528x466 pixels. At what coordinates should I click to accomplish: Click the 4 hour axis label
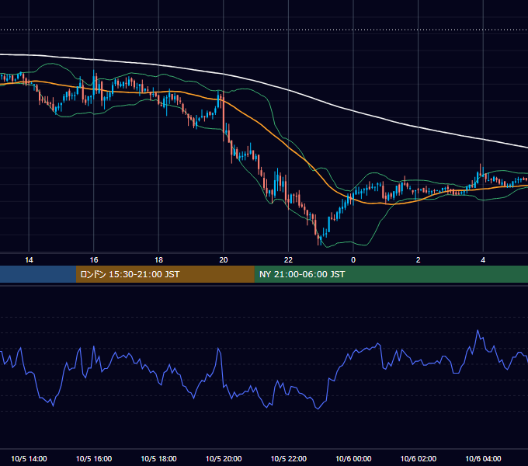(x=483, y=260)
